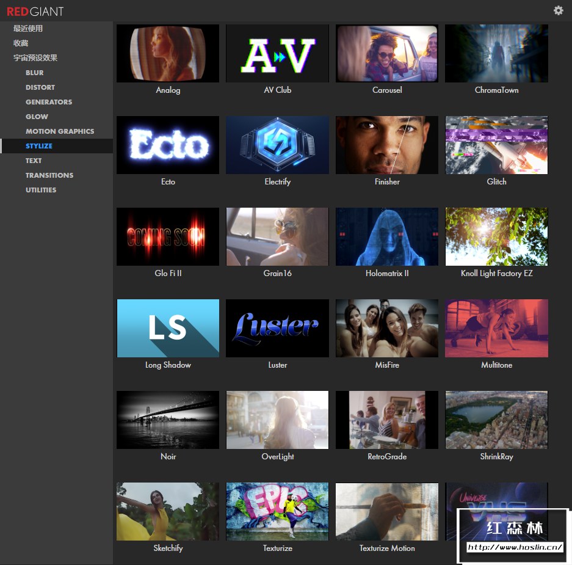Select the GENERATORS category
572x565 pixels.
point(49,102)
